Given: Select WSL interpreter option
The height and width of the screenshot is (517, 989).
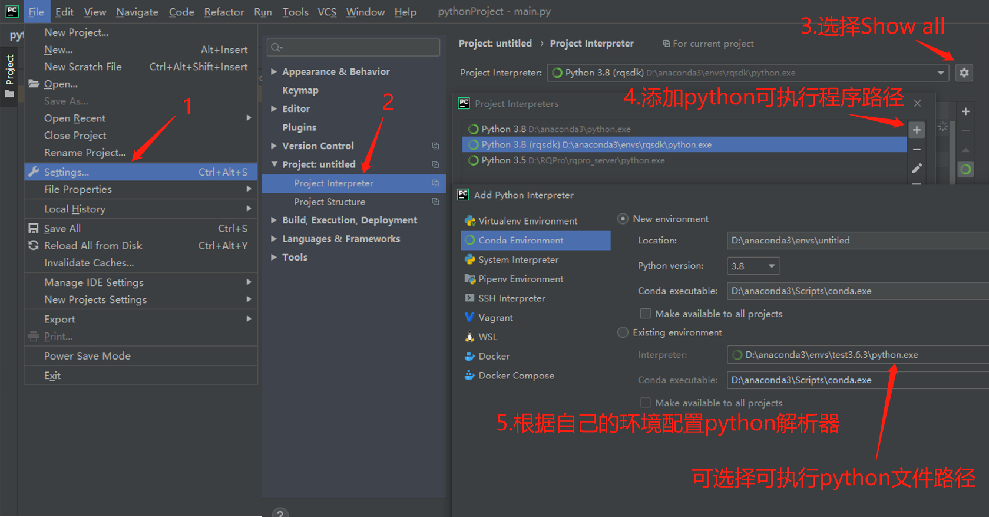Looking at the screenshot, I should coord(487,337).
